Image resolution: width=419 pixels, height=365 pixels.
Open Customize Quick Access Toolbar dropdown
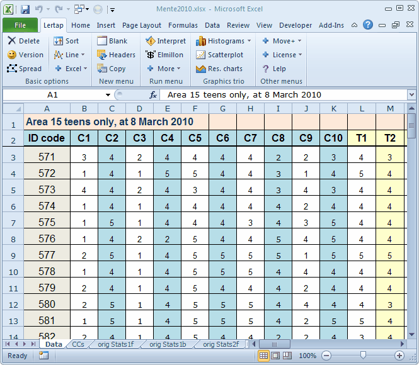click(113, 10)
